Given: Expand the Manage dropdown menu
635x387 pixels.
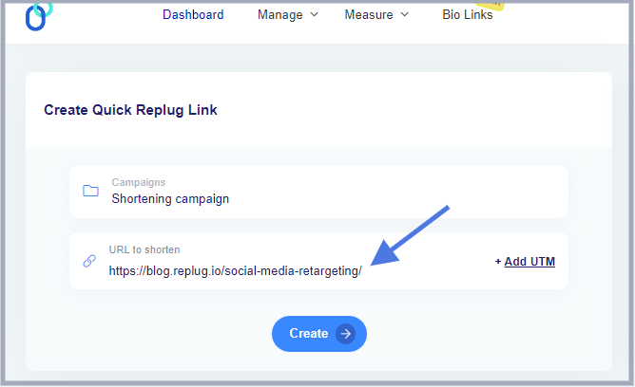Looking at the screenshot, I should coord(288,15).
